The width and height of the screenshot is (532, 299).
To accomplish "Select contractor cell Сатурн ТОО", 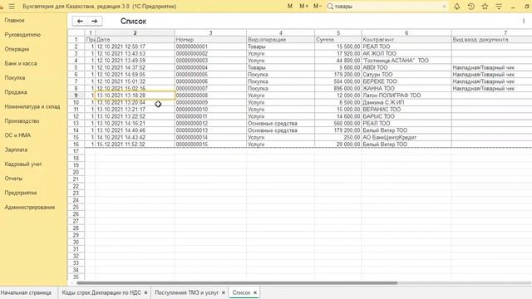I will (406, 74).
